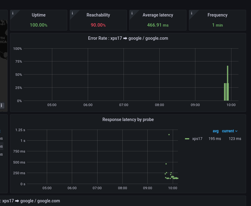Click the info icon beside the Error Rate panel

[2, 105]
